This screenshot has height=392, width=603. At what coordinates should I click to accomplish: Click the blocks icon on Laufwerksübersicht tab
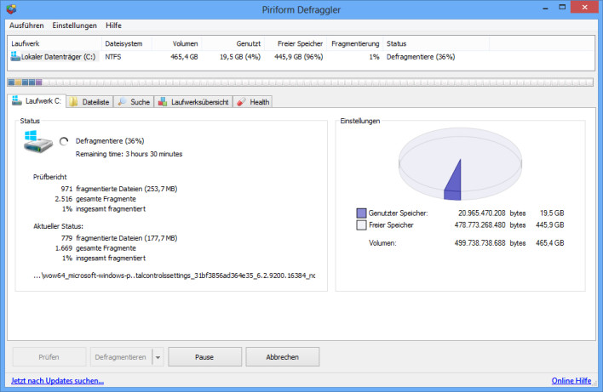tap(163, 102)
